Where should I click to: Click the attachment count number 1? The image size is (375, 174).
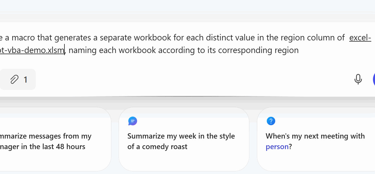[25, 80]
